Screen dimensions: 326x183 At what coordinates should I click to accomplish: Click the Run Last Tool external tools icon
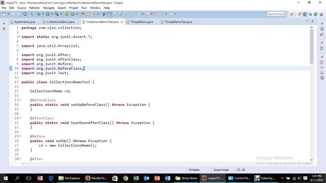click(x=57, y=14)
